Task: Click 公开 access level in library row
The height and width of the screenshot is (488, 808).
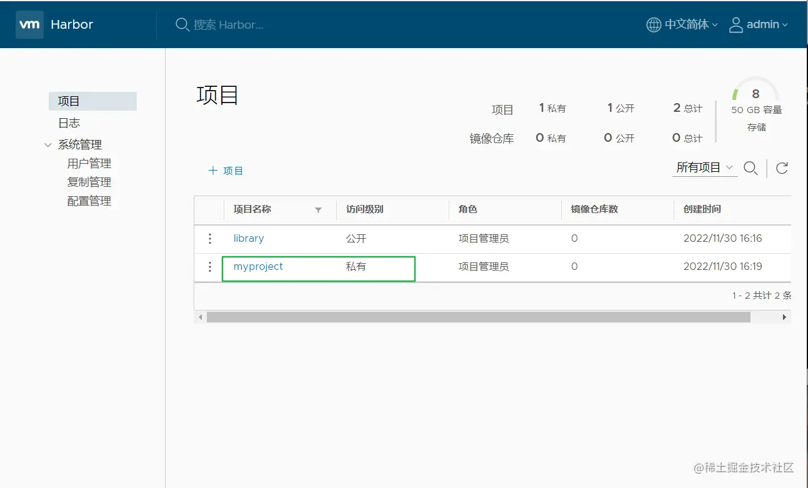Action: tap(356, 238)
